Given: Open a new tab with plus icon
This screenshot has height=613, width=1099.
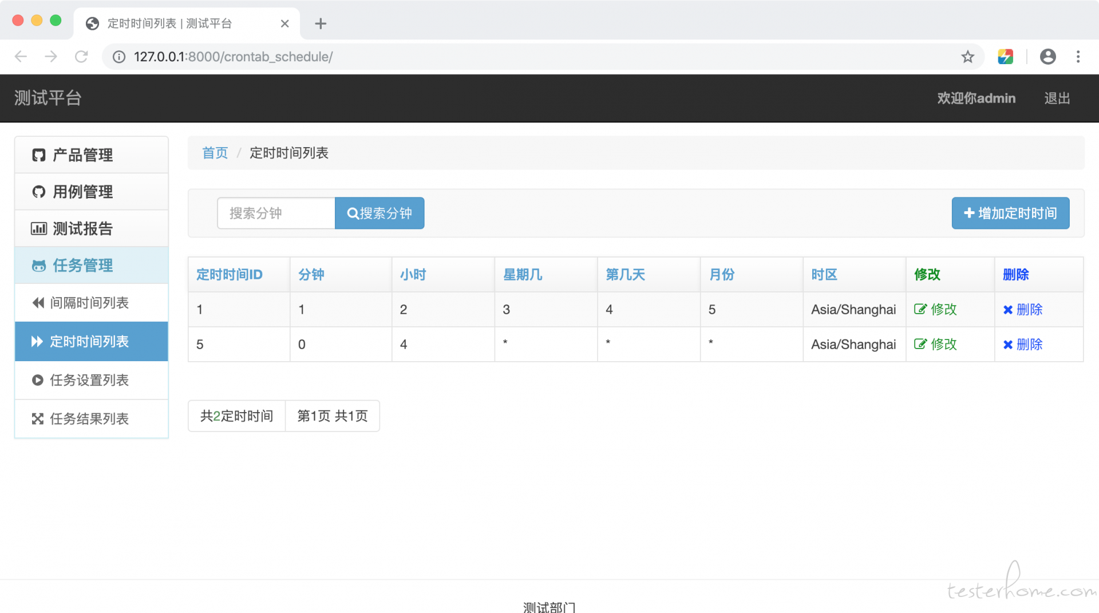Looking at the screenshot, I should [321, 23].
